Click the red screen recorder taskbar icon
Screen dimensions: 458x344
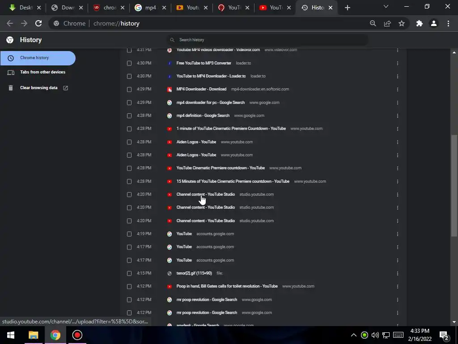[77, 335]
